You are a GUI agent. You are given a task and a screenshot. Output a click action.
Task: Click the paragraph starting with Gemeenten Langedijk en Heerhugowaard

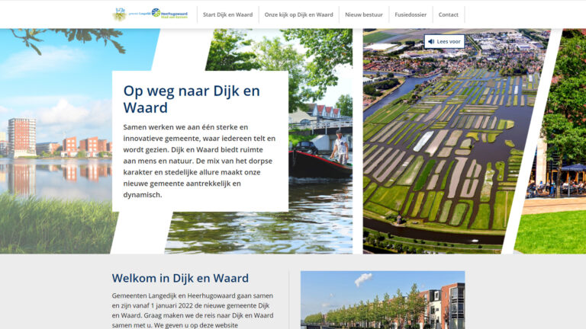[x=192, y=310]
